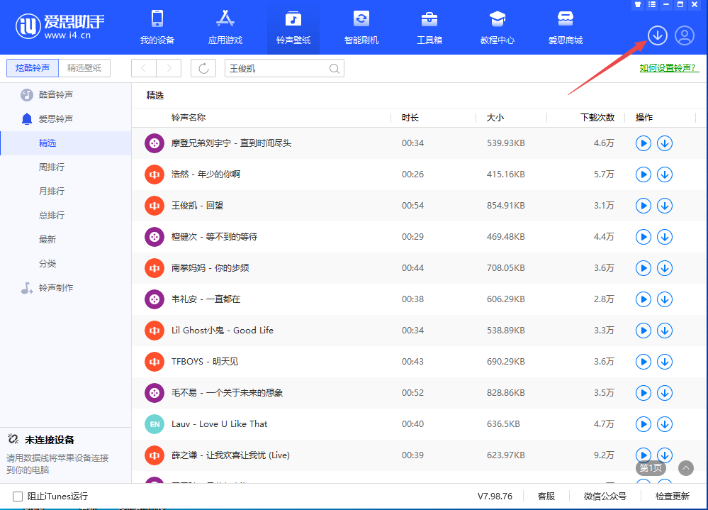Open the 工具箱 toolbox section
Viewport: 708px width, 510px height.
coord(429,27)
